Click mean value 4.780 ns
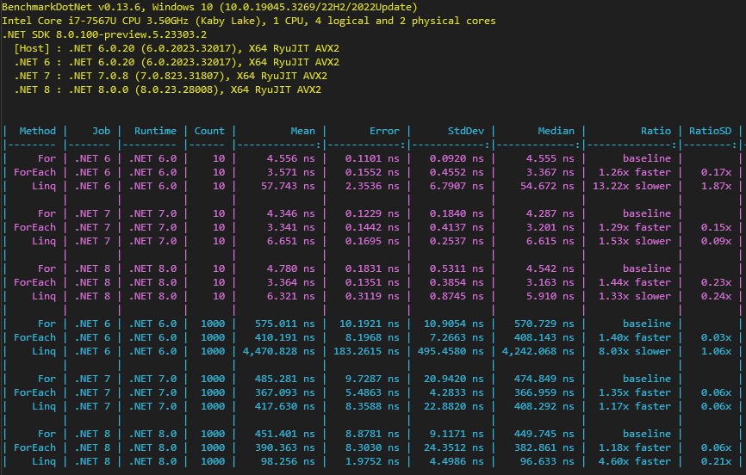The height and width of the screenshot is (475, 746). coord(290,268)
